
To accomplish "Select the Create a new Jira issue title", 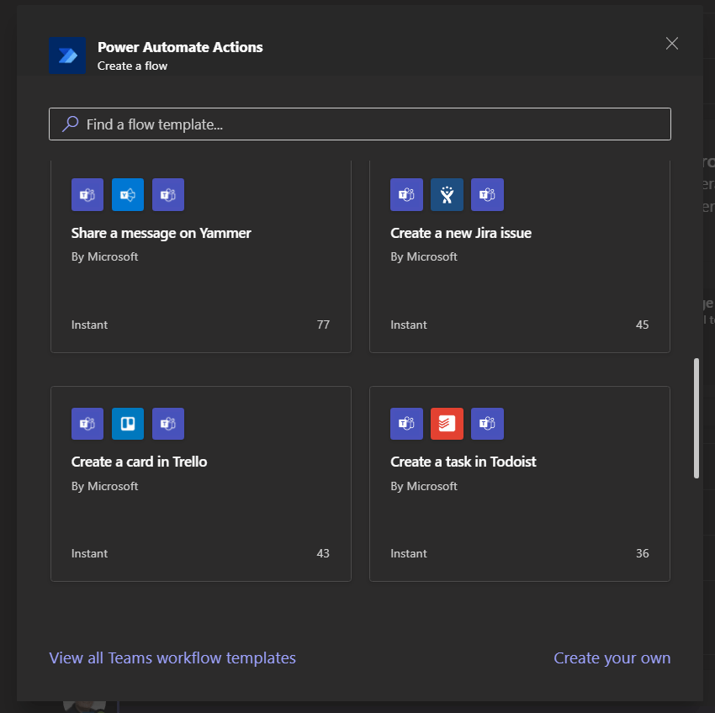I will (x=461, y=233).
